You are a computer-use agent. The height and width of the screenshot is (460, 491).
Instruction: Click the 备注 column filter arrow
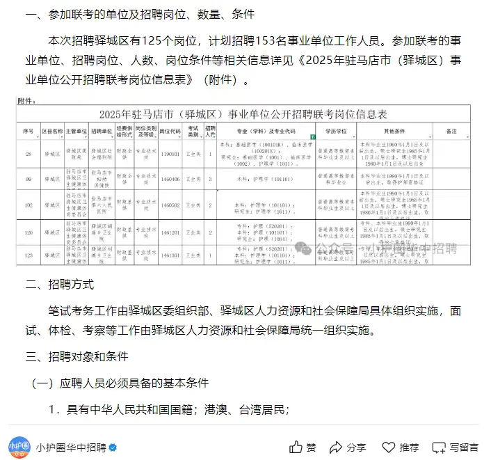click(x=468, y=137)
